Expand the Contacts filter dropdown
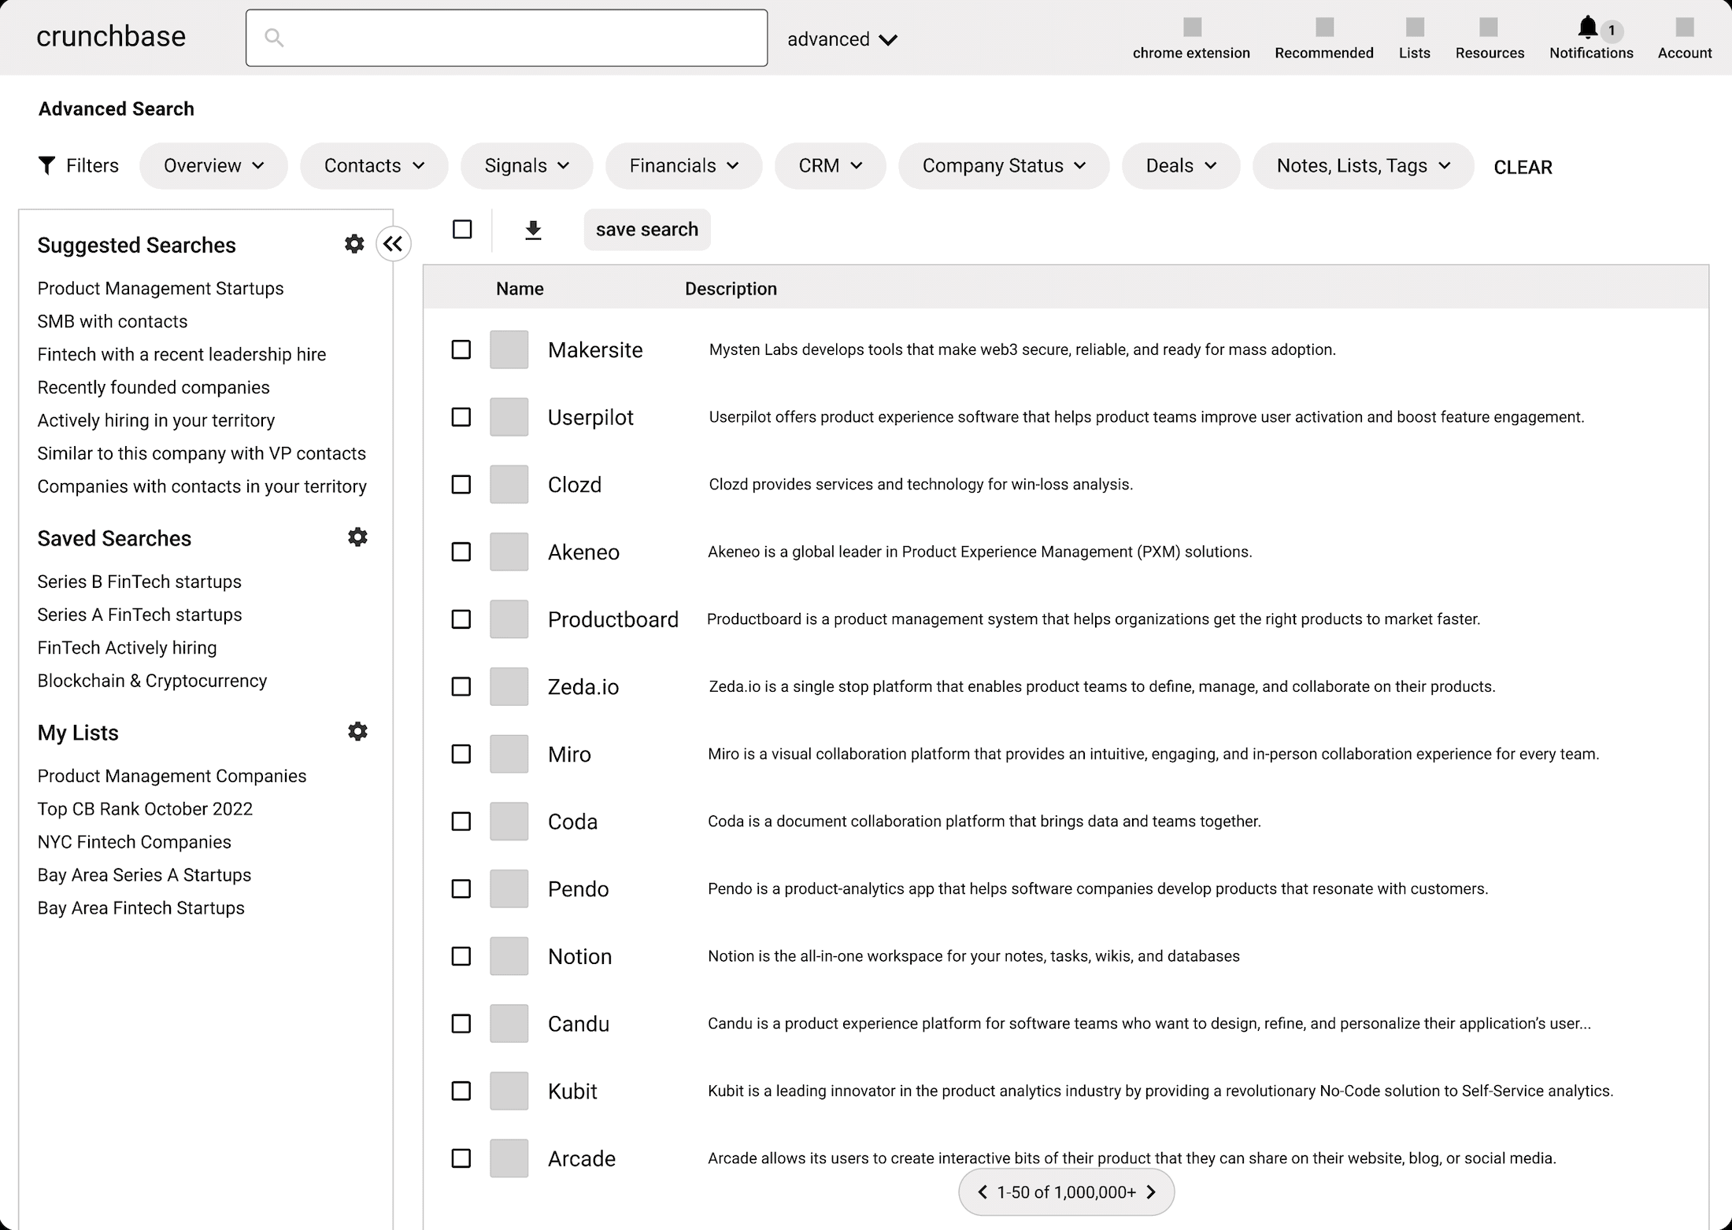The width and height of the screenshot is (1732, 1230). pos(374,166)
